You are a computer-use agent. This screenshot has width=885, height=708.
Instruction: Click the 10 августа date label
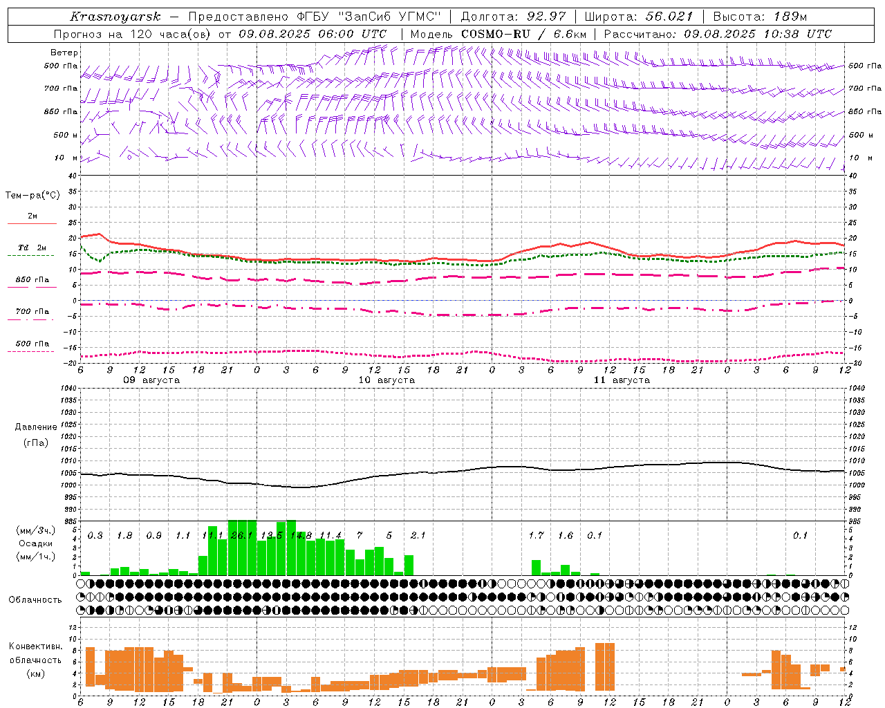pos(386,380)
